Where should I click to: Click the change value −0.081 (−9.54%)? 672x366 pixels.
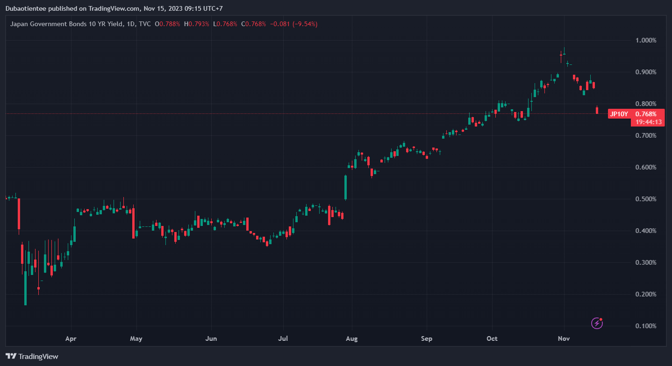(x=293, y=24)
